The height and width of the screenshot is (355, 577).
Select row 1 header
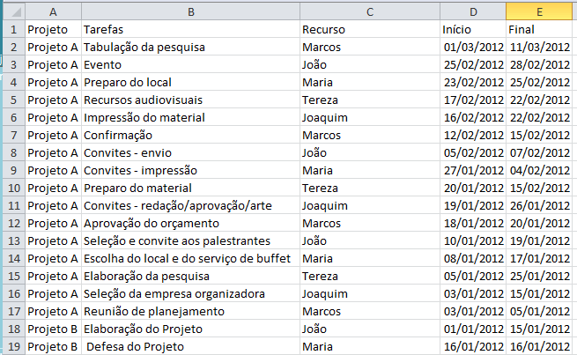click(x=14, y=29)
